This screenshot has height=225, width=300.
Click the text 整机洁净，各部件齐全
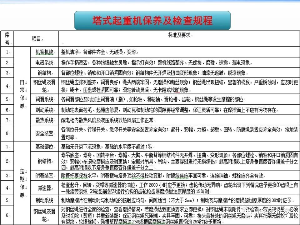[83, 52]
